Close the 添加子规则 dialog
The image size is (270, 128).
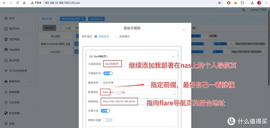click(184, 30)
